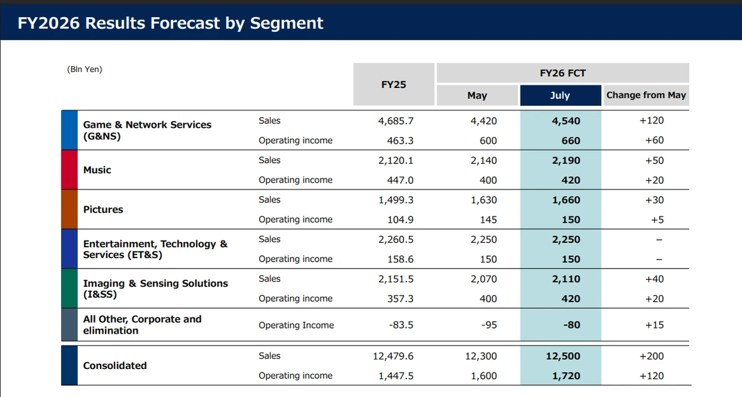Click ET&S July sales forecast 2,250

pos(566,239)
